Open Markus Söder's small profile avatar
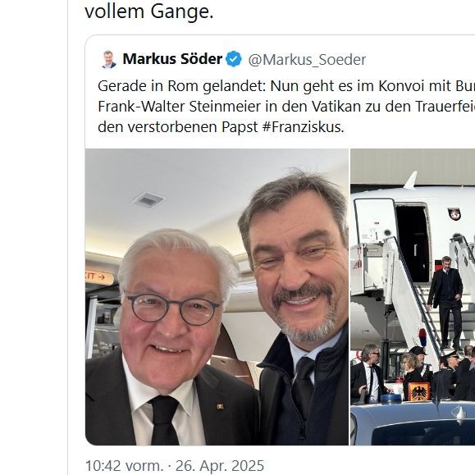 [109, 59]
